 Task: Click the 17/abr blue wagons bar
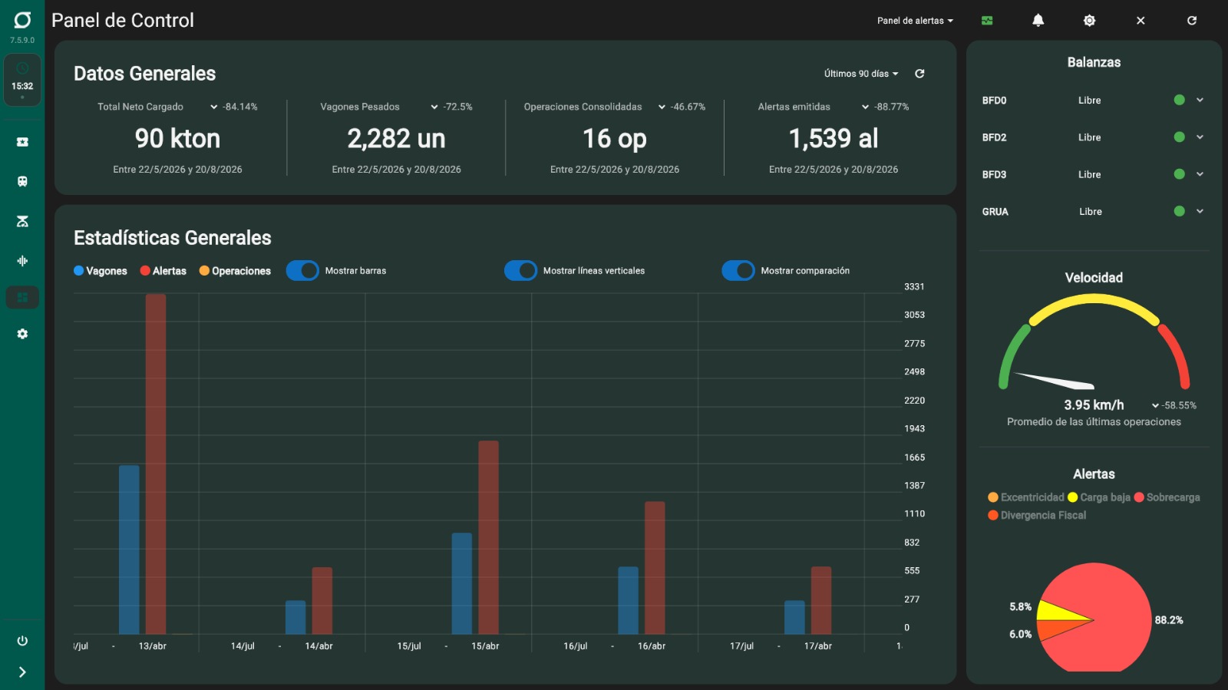click(x=794, y=617)
